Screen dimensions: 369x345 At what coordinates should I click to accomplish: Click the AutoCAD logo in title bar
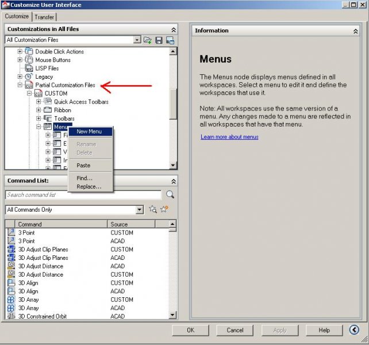click(5, 5)
